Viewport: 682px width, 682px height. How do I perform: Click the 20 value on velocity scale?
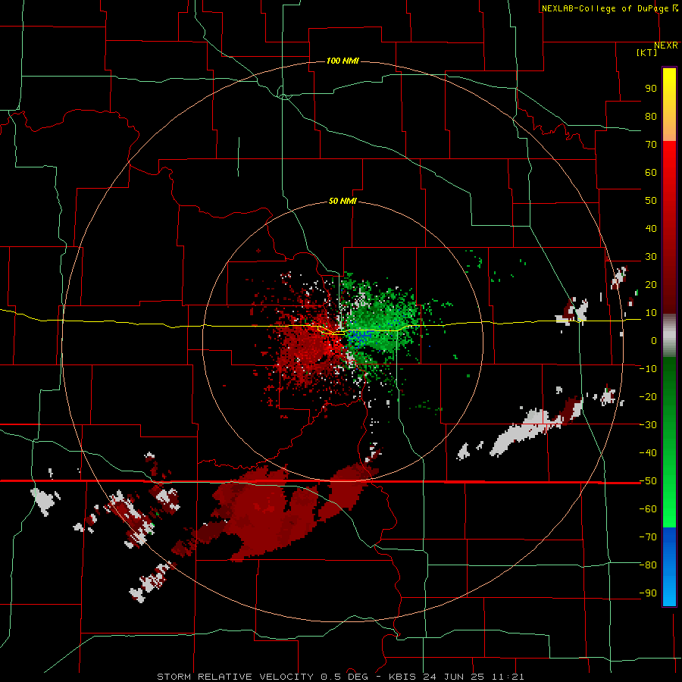[651, 285]
